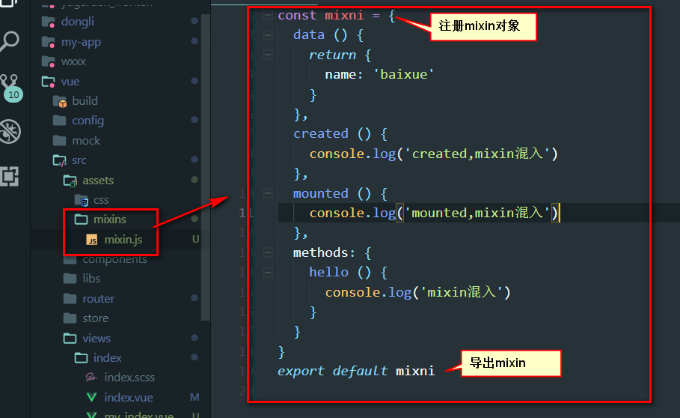Click the Sass icon beside index.scss
The width and height of the screenshot is (680, 418).
click(91, 378)
